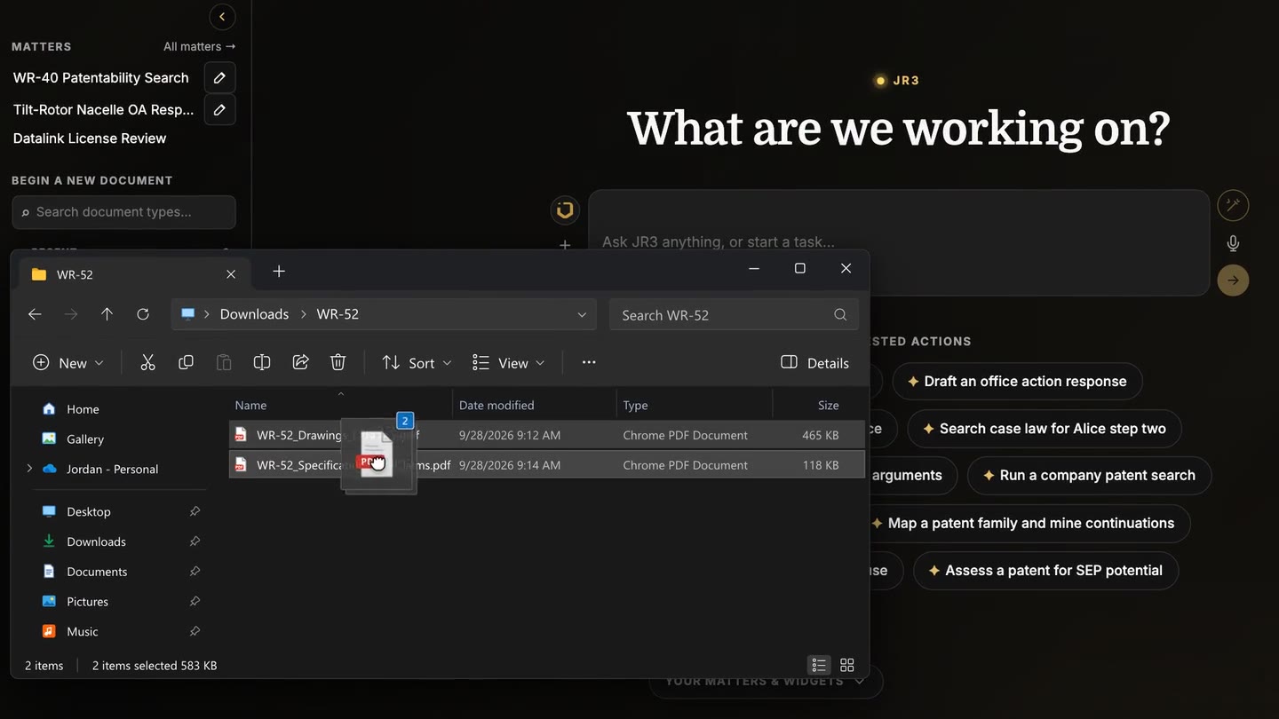Open the See more ellipsis menu in Explorer
Image resolution: width=1279 pixels, height=719 pixels.
(x=589, y=362)
